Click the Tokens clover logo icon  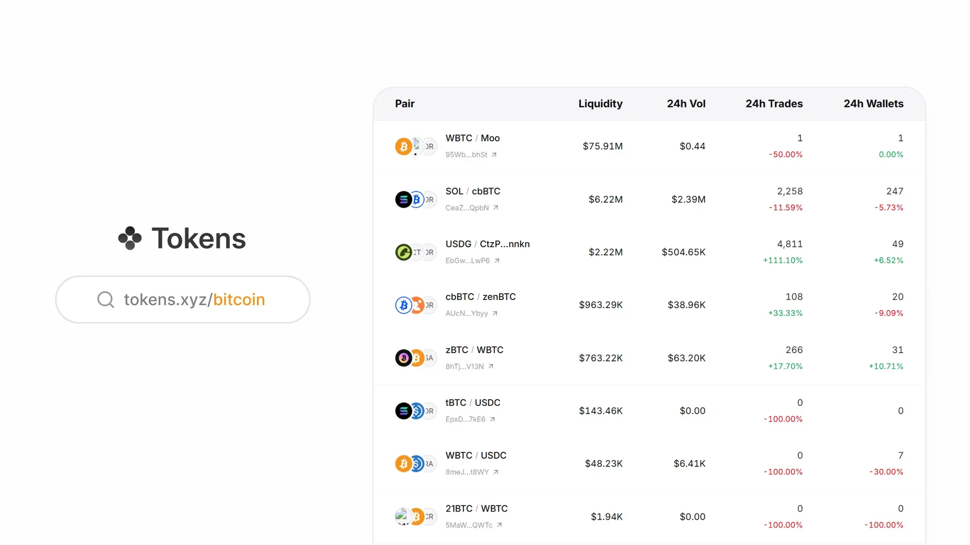pos(130,238)
